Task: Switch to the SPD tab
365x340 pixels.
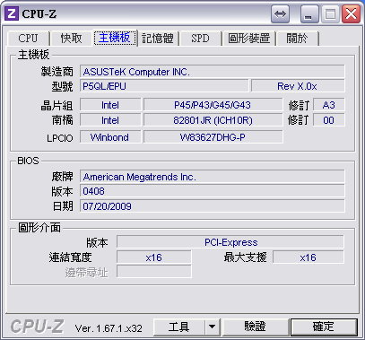Action: coord(200,39)
